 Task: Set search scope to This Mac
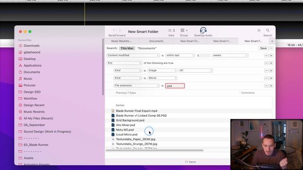[x=127, y=48]
